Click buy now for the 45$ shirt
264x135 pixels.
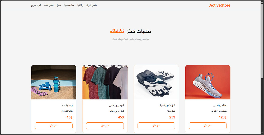(105, 126)
